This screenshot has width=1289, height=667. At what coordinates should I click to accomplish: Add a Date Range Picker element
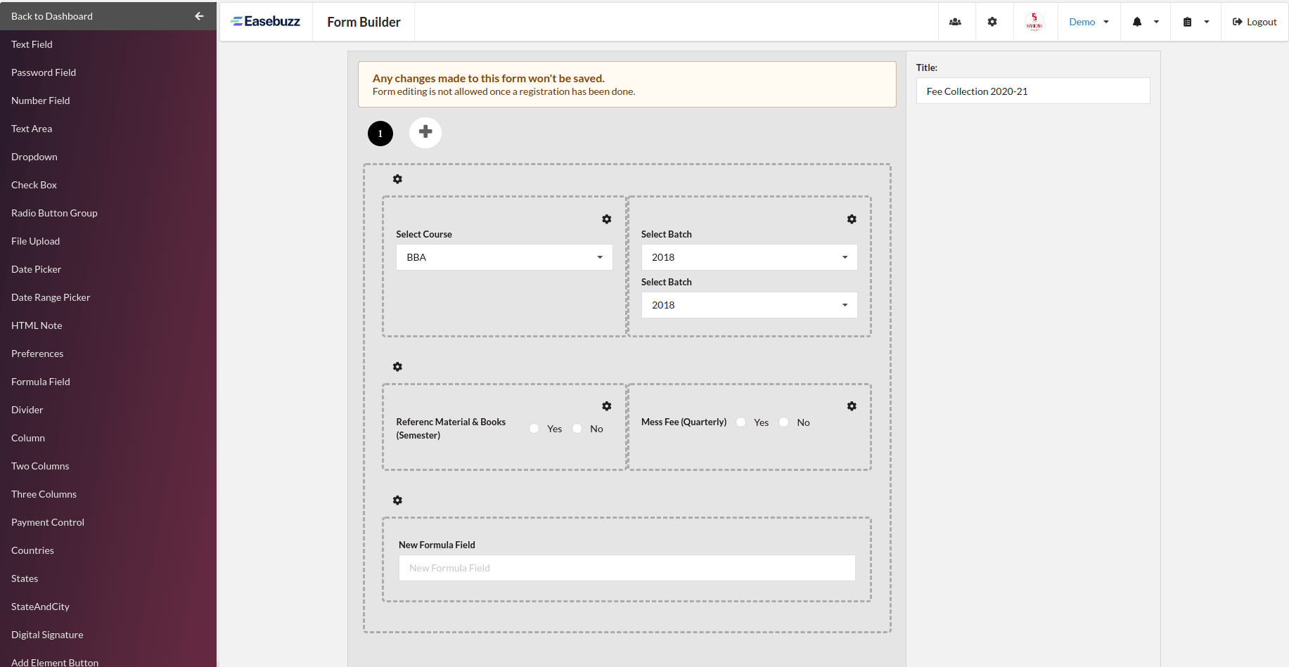[x=108, y=297]
